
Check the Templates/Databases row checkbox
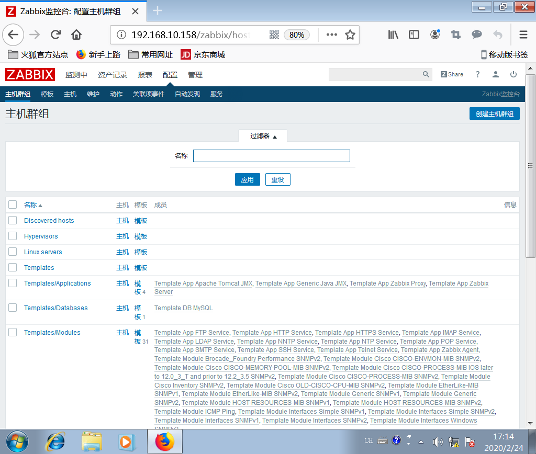[x=13, y=308]
